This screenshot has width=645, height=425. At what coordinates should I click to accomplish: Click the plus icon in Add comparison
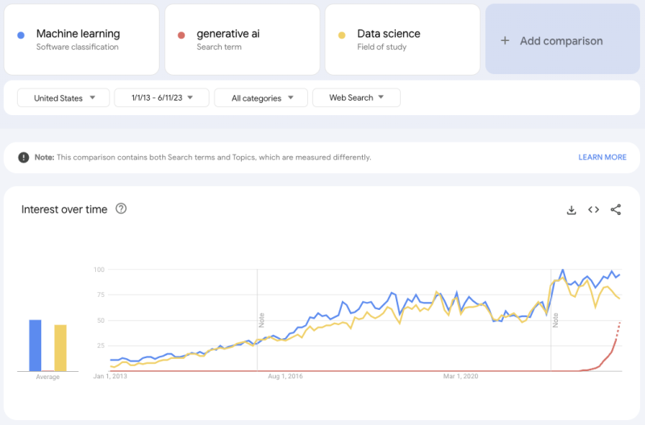(x=505, y=41)
